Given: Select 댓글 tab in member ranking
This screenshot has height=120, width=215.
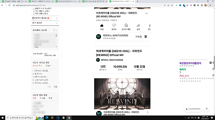Looking at the screenshot, I should (x=34, y=98).
